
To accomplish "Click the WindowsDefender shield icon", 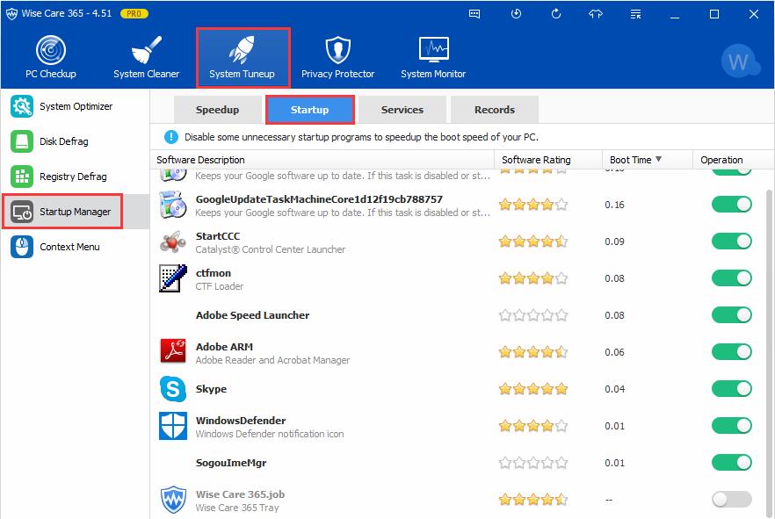I will (173, 426).
